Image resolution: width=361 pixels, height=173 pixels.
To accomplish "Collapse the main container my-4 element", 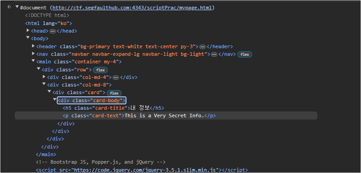I will 33,61.
